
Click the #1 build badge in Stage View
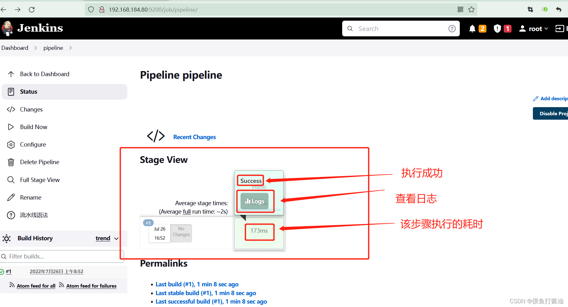coord(148,223)
